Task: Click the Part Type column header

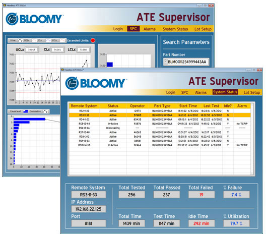Action: pyautogui.click(x=162, y=106)
